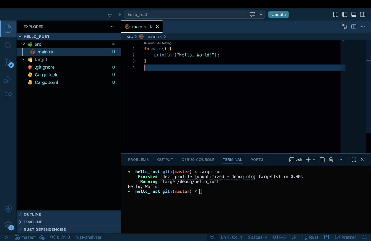Viewport: 371px width, 241px height.
Task: Open Cargo.lock in the explorer
Action: coord(69,75)
